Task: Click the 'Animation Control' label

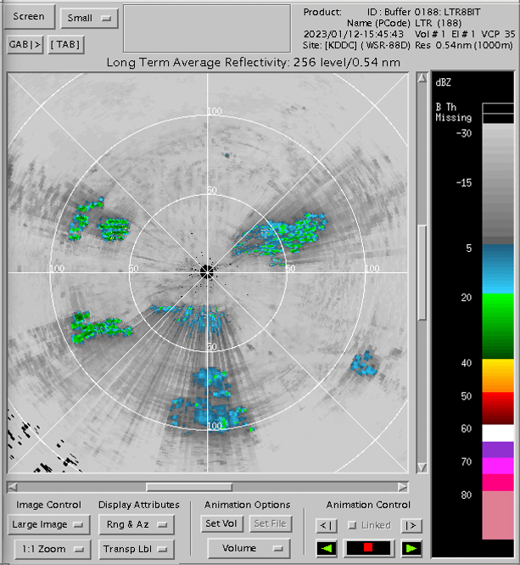Action: click(x=368, y=505)
